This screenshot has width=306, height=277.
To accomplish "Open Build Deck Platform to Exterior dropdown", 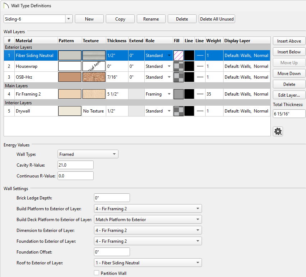I will tap(148, 220).
